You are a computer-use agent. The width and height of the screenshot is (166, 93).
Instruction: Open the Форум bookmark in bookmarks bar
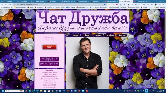click(143, 7)
